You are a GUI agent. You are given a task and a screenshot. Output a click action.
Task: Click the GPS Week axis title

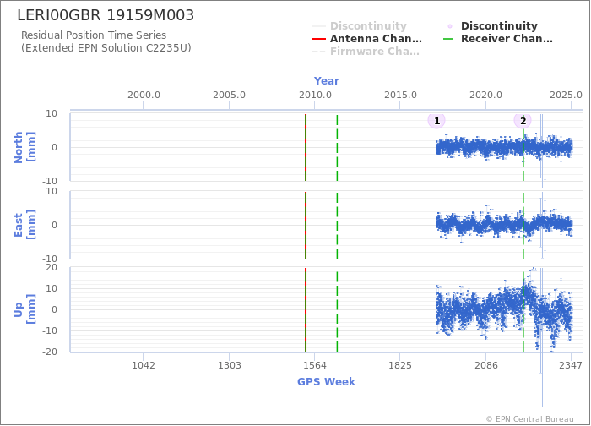click(327, 381)
